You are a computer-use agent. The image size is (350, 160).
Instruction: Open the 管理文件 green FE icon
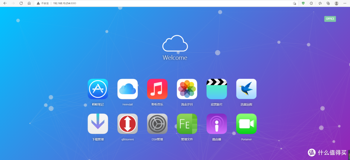click(187, 124)
